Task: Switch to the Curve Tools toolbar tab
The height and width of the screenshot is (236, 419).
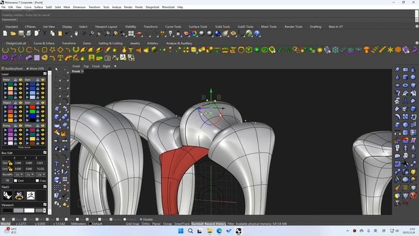Action: click(x=173, y=27)
